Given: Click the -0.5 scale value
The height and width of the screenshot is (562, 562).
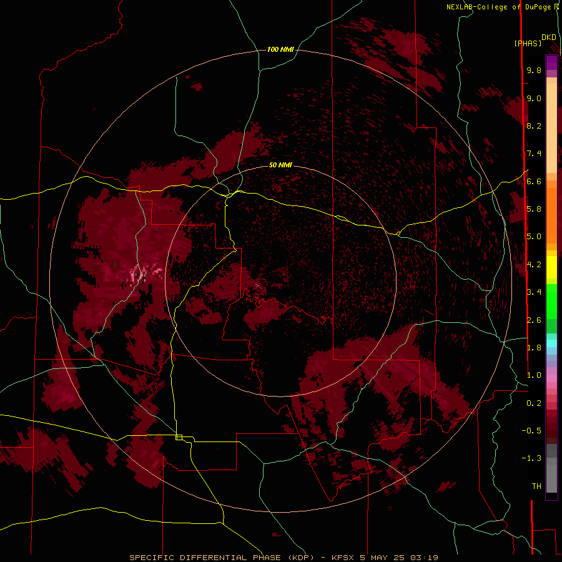Looking at the screenshot, I should coord(531,430).
